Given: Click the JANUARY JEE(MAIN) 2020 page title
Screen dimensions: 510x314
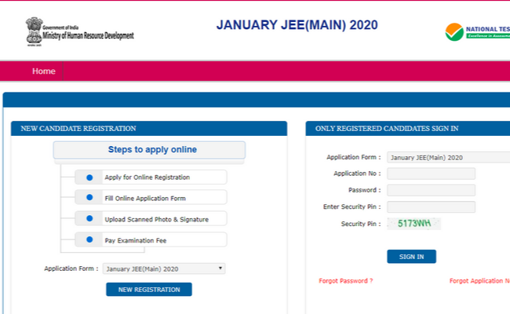Looking at the screenshot, I should 297,24.
